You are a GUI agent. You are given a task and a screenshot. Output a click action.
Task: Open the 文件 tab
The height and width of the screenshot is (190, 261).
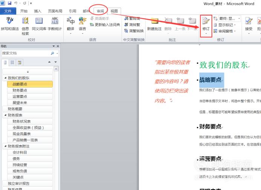8,11
